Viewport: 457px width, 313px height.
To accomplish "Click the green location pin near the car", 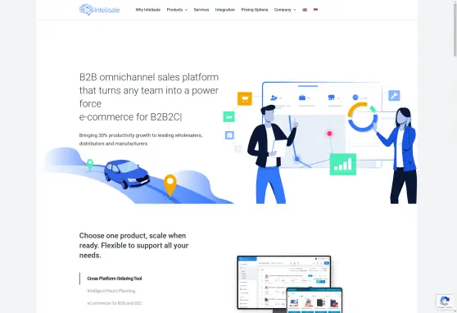I will pyautogui.click(x=90, y=164).
